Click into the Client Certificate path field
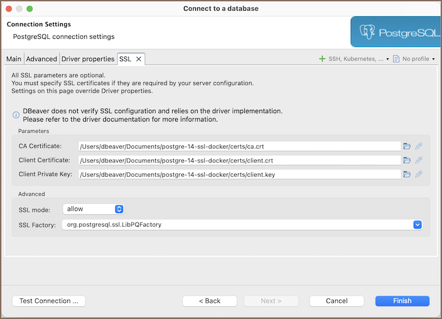Image resolution: width=442 pixels, height=319 pixels. click(x=239, y=160)
